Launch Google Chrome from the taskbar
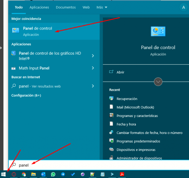189x178 pixels. tap(24, 174)
